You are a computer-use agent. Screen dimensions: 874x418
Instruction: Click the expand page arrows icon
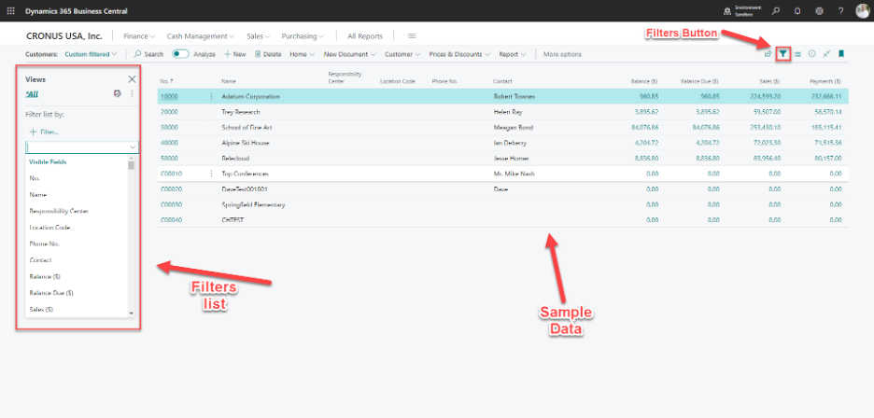pyautogui.click(x=826, y=54)
